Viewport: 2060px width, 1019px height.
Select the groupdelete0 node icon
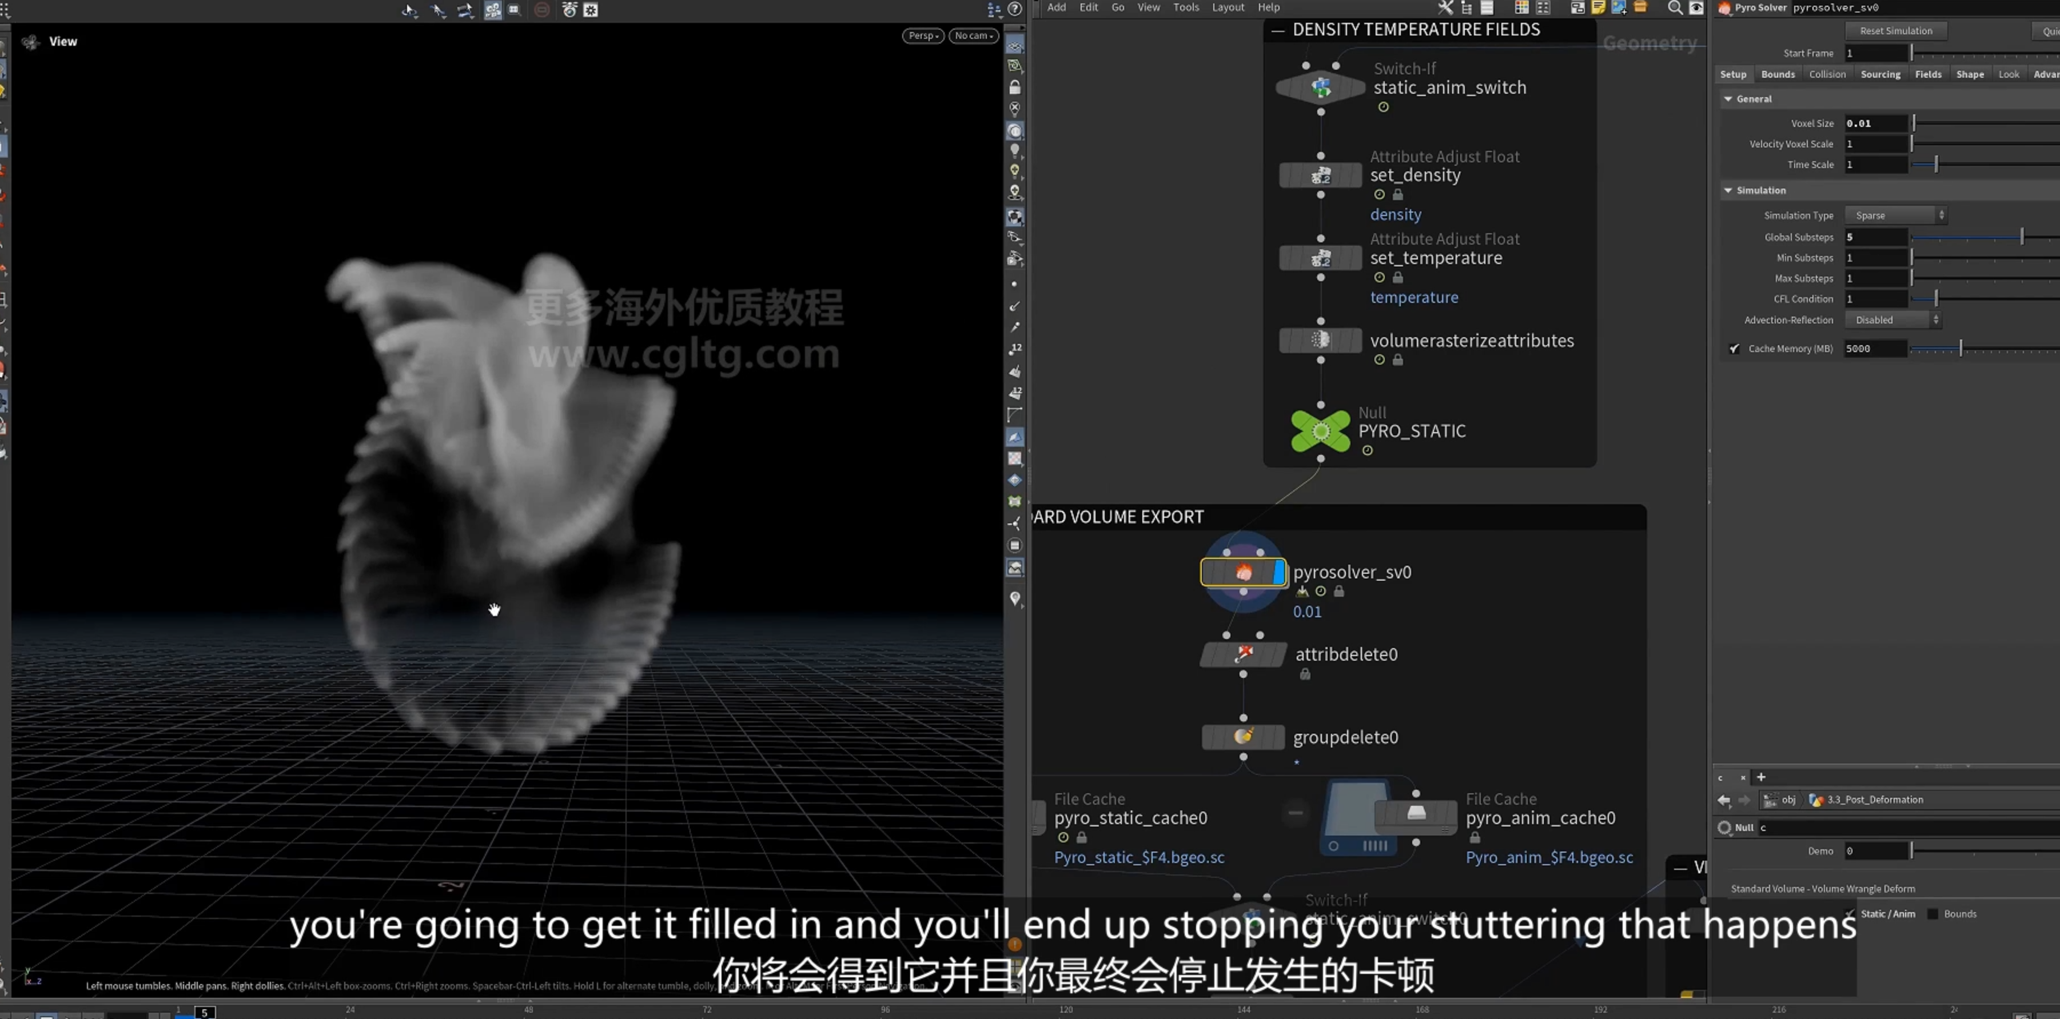(x=1243, y=737)
